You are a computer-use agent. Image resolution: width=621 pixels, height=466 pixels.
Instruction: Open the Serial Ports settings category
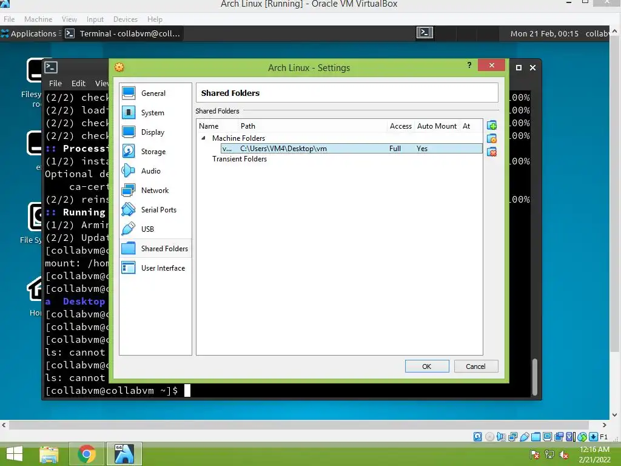pos(155,209)
